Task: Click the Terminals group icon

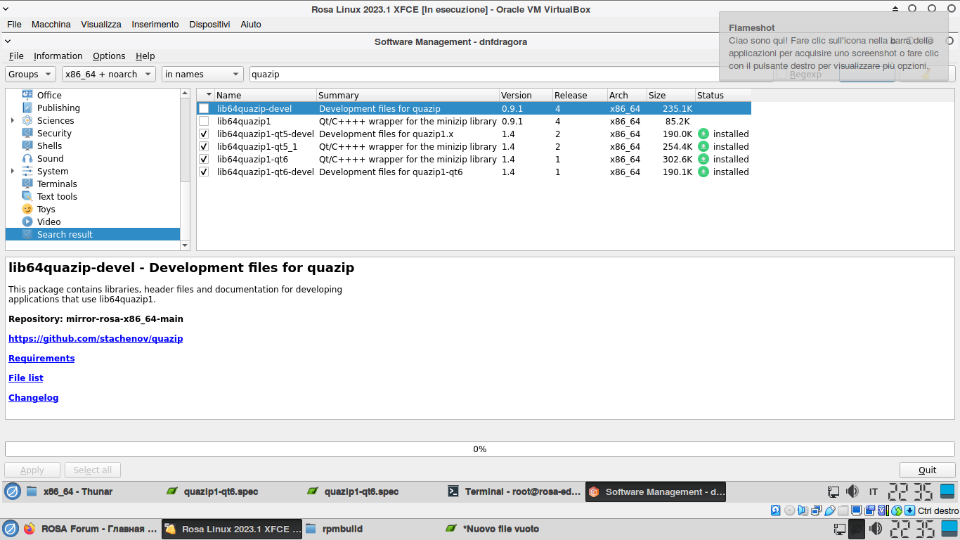Action: click(x=27, y=184)
